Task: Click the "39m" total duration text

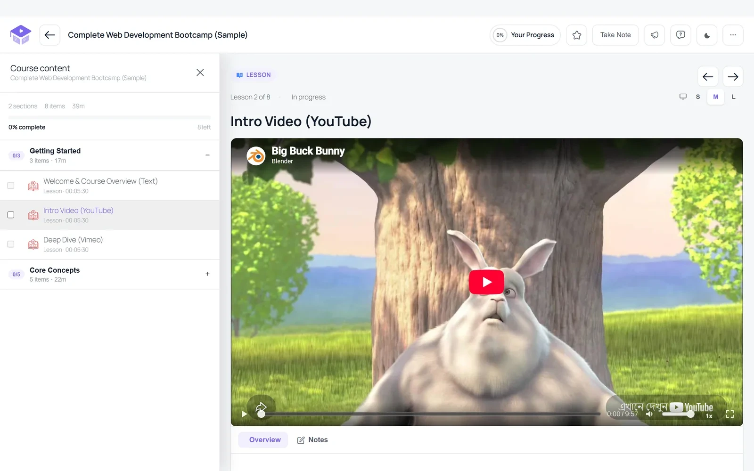Action: point(79,106)
